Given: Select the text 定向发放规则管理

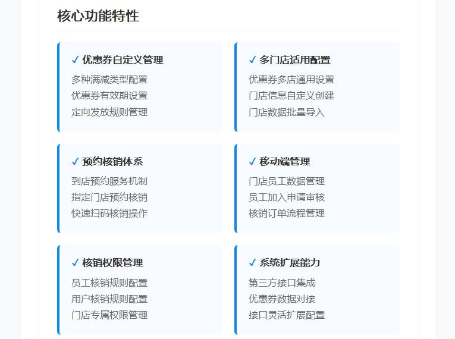Looking at the screenshot, I should 109,112.
